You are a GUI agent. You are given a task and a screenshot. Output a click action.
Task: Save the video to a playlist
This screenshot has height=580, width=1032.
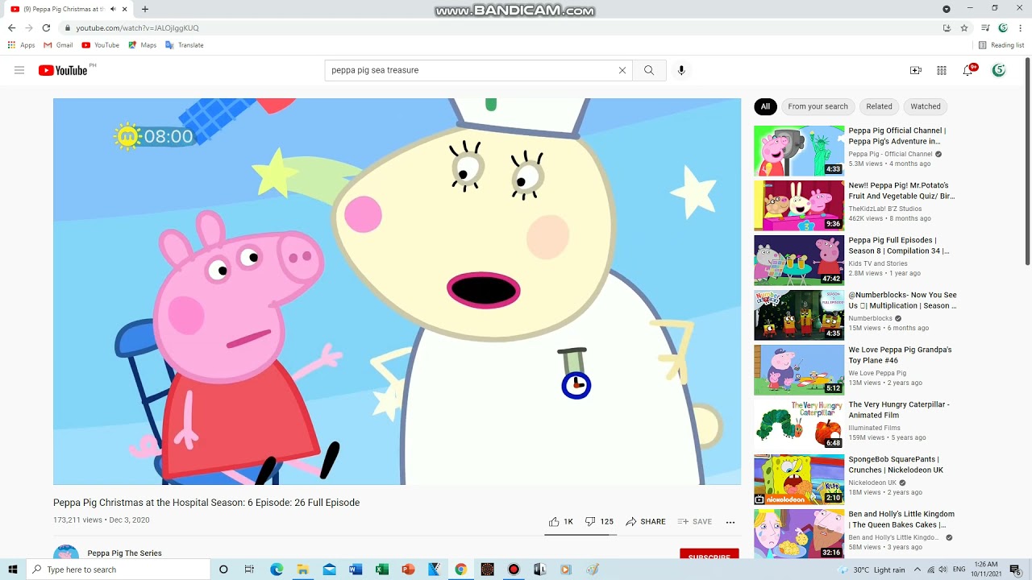695,521
